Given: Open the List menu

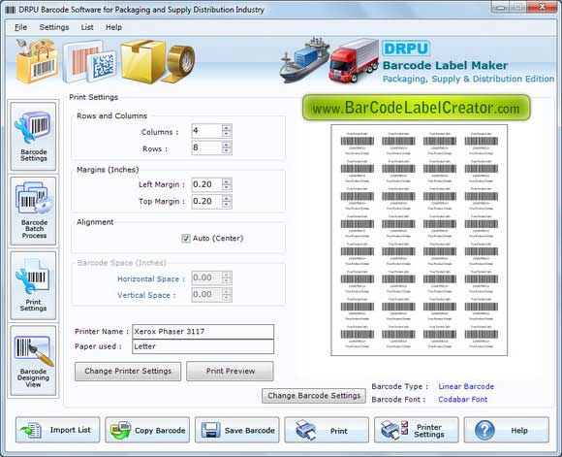Looking at the screenshot, I should pos(87,27).
